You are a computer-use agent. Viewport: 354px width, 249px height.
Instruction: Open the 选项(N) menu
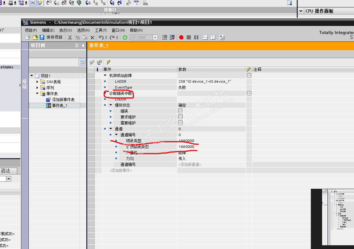tap(83, 30)
